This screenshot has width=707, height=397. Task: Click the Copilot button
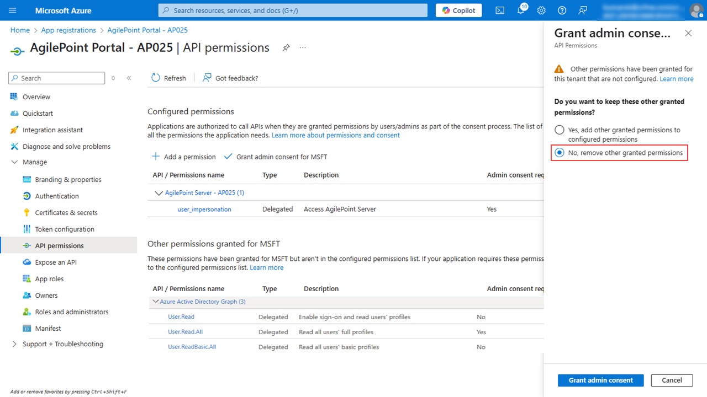[458, 10]
